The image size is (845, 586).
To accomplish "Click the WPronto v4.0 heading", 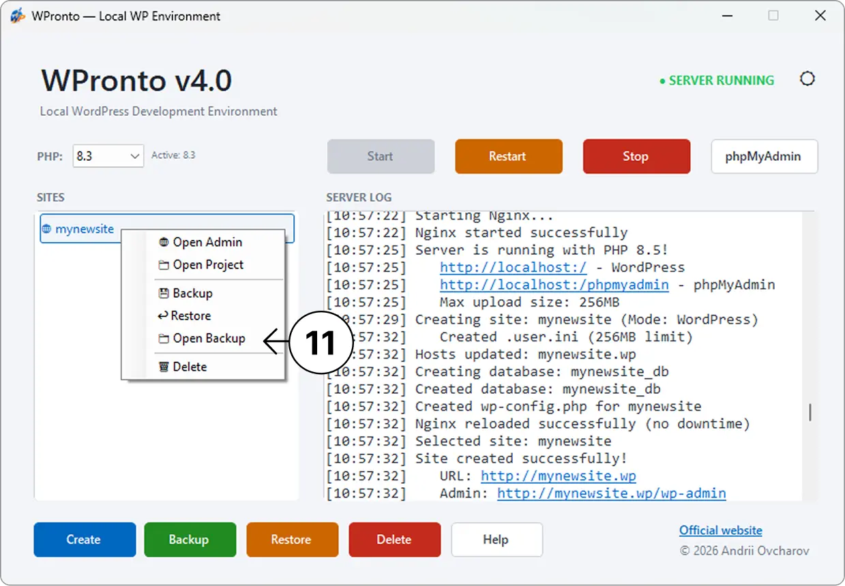I will pyautogui.click(x=136, y=80).
